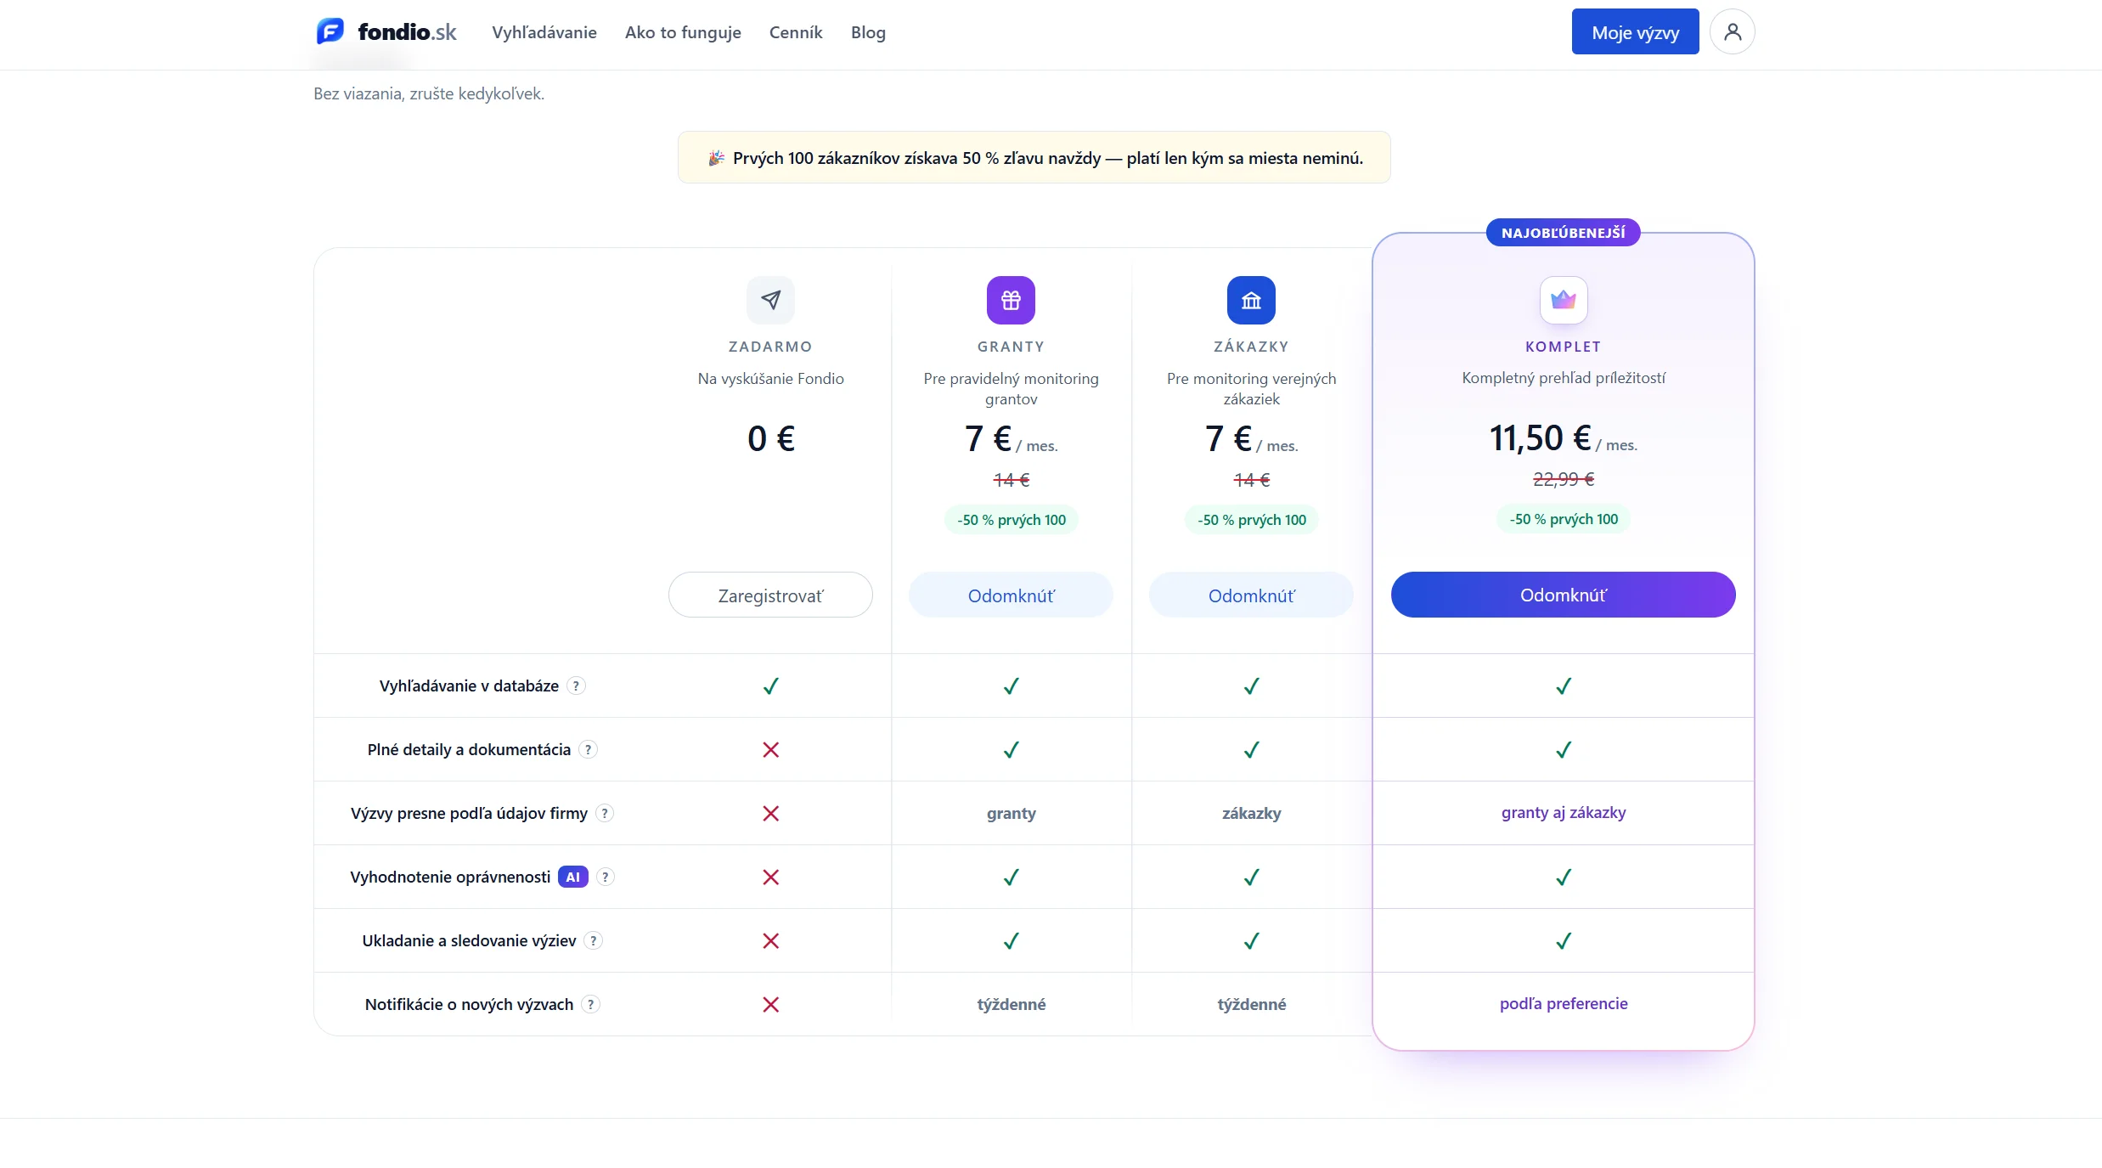Viewport: 2102px width, 1168px height.
Task: Click the Moje výzvy button
Action: (x=1635, y=31)
